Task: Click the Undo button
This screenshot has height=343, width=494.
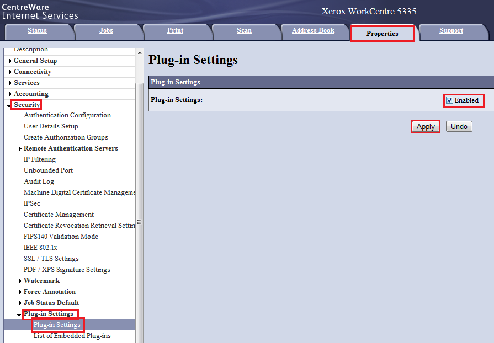Action: coord(459,126)
